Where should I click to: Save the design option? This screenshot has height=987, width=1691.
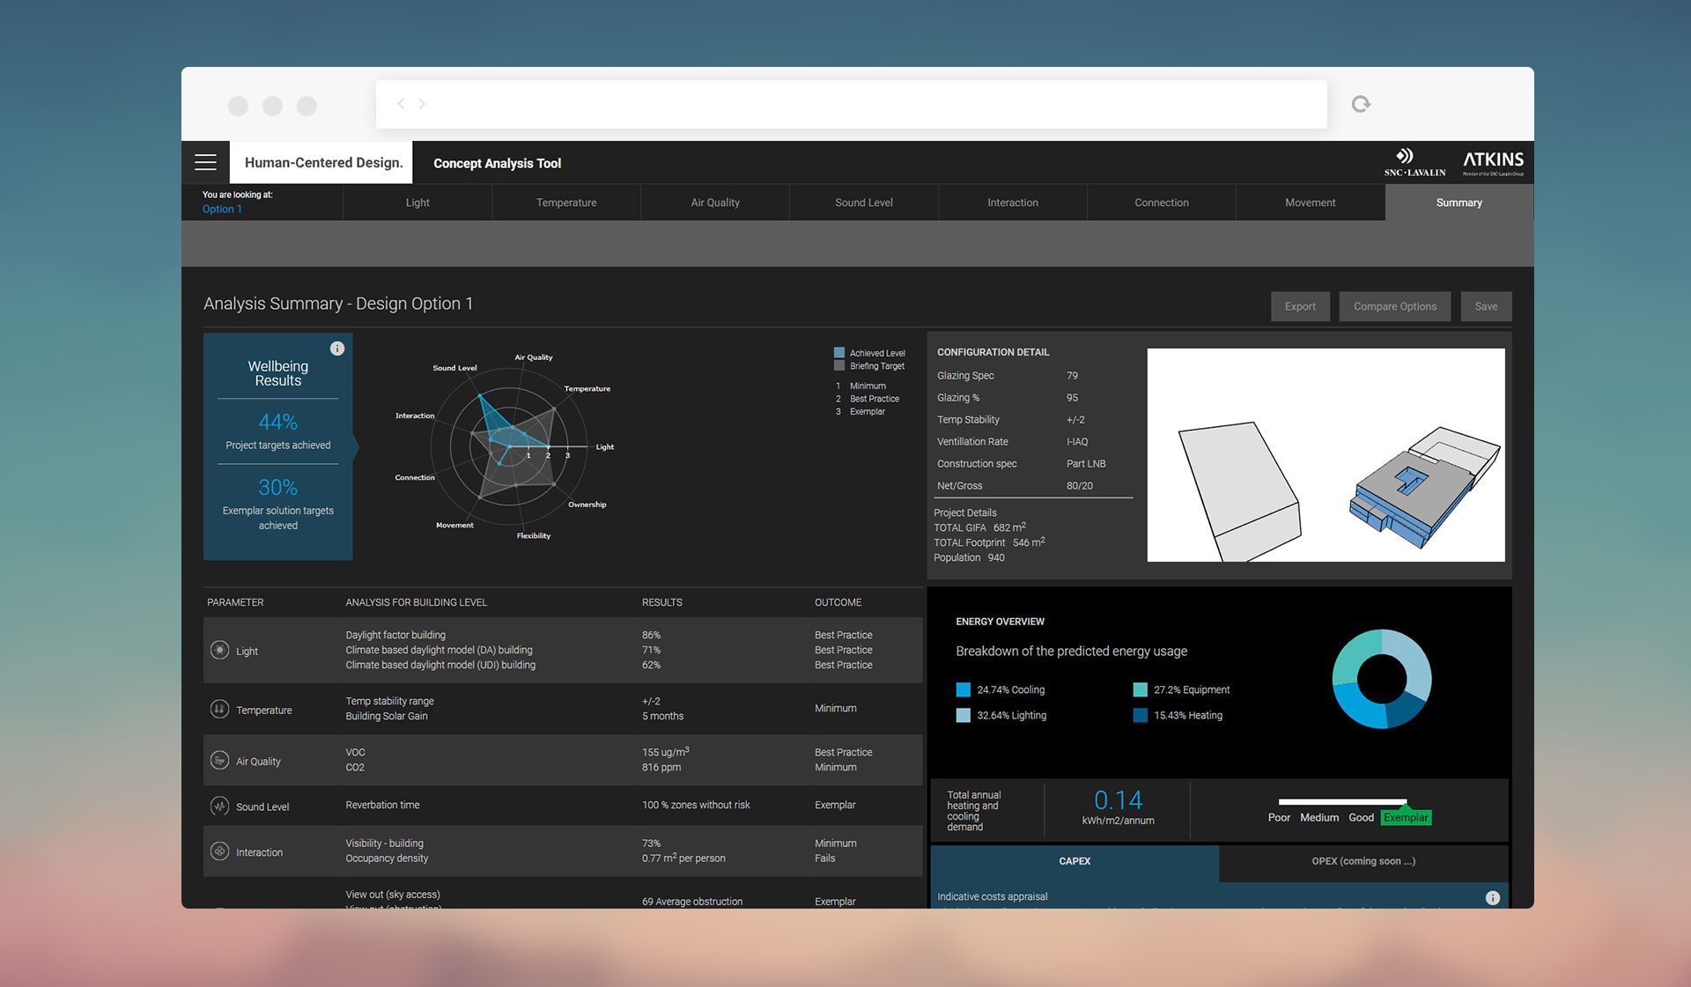[x=1486, y=306]
